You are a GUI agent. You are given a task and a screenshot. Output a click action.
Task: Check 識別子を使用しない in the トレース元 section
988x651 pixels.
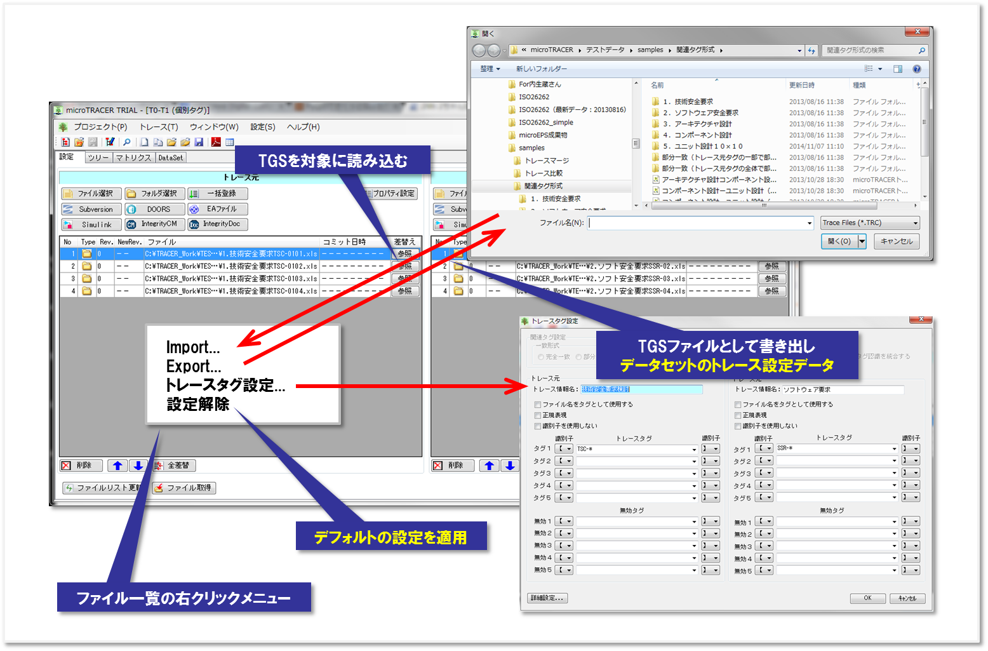tap(538, 426)
